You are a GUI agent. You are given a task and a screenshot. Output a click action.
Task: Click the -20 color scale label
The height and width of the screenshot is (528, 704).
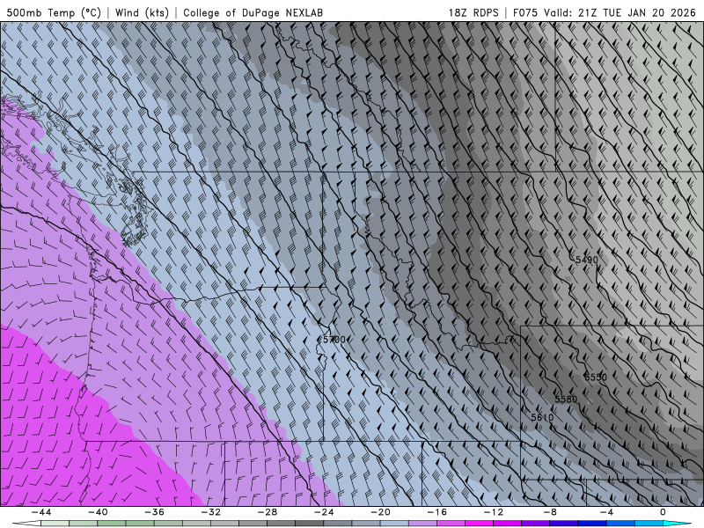pos(380,512)
